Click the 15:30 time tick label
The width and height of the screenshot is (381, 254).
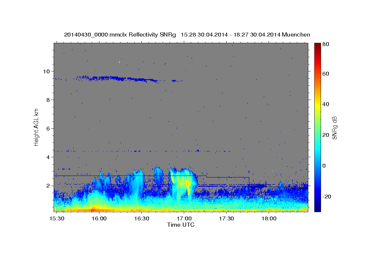coord(57,219)
